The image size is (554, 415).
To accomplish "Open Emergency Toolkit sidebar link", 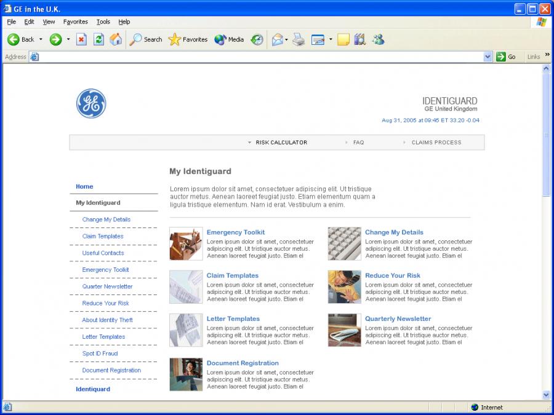I will point(105,270).
